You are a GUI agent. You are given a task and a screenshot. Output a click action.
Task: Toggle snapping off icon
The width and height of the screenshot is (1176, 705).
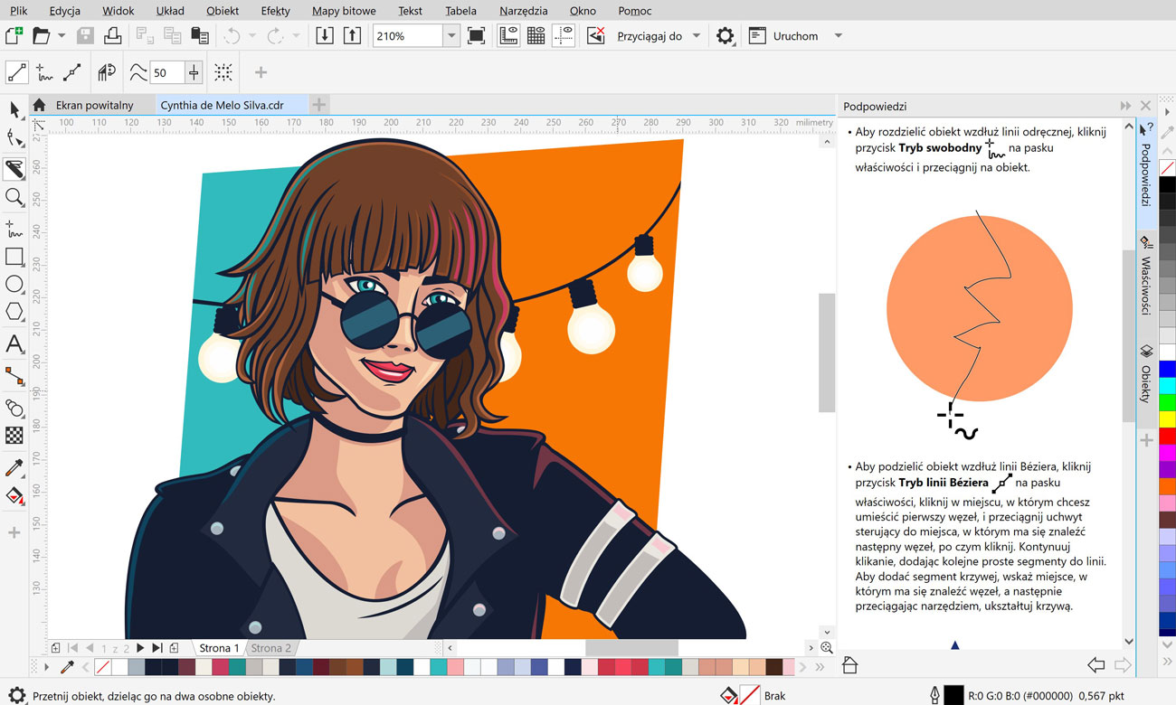(595, 36)
